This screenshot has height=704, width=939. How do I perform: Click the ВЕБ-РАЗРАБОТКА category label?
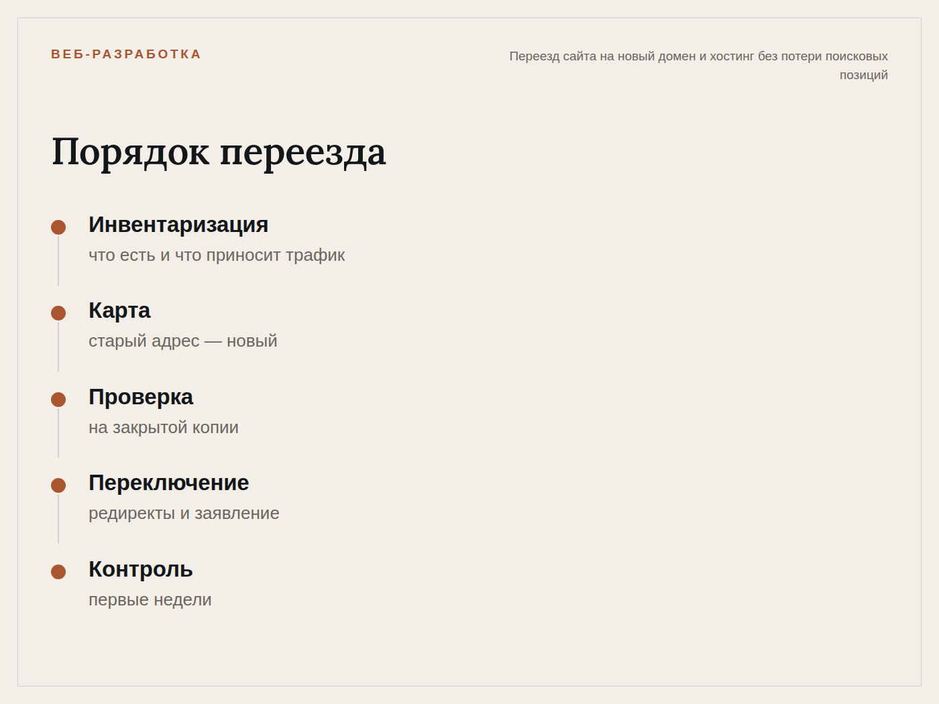[126, 54]
